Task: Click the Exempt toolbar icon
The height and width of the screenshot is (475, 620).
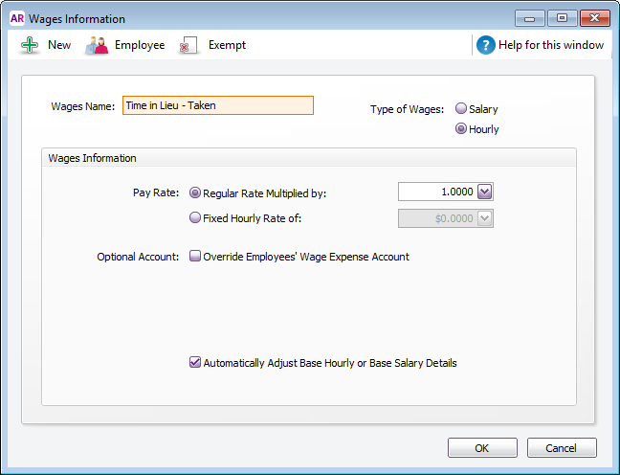Action: point(189,45)
